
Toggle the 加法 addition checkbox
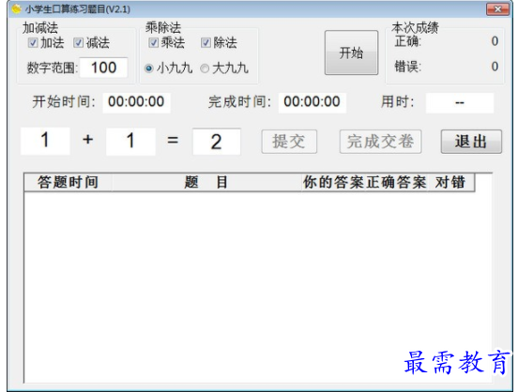pos(33,43)
